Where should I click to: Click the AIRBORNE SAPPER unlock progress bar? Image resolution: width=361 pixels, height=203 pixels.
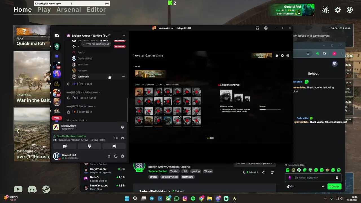pyautogui.click(x=268, y=109)
